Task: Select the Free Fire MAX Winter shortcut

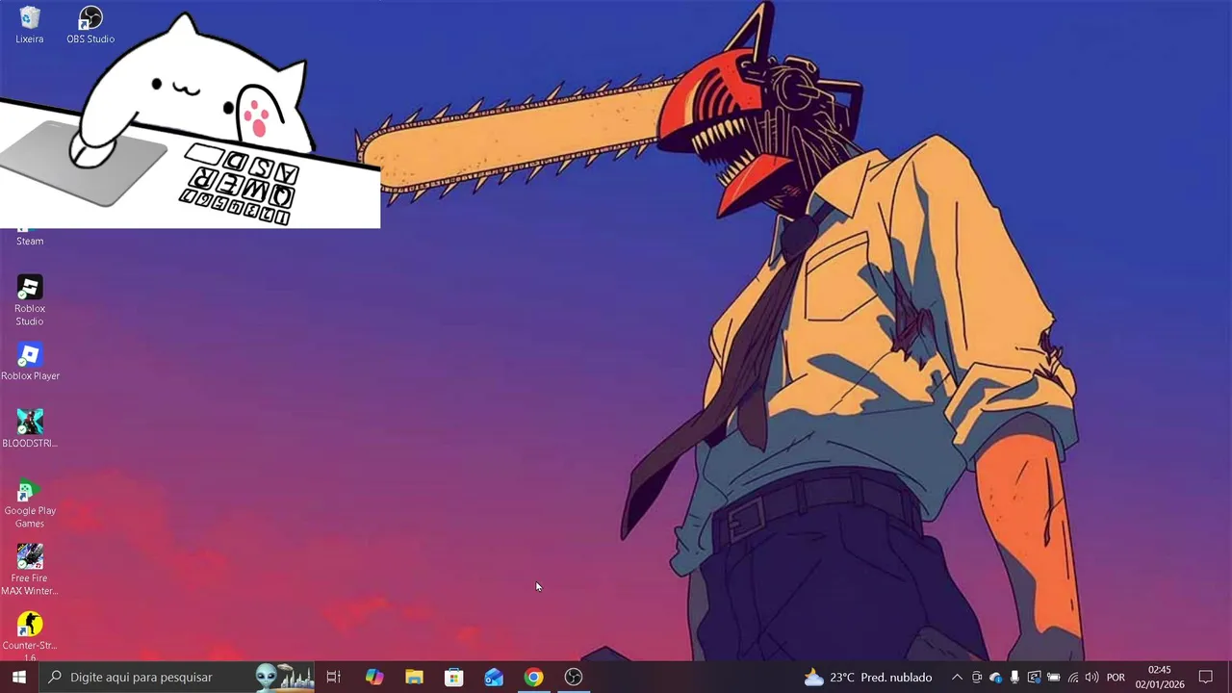Action: (x=29, y=571)
